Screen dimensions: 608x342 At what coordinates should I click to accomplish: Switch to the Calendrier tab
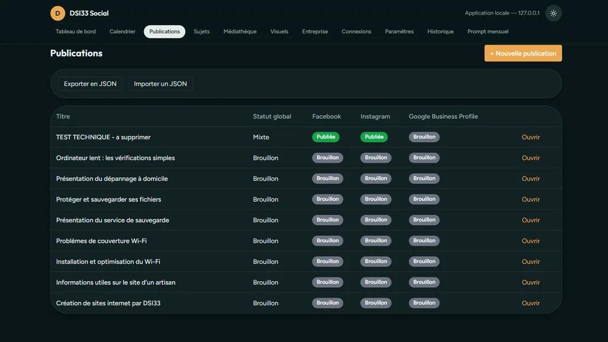[x=123, y=32]
